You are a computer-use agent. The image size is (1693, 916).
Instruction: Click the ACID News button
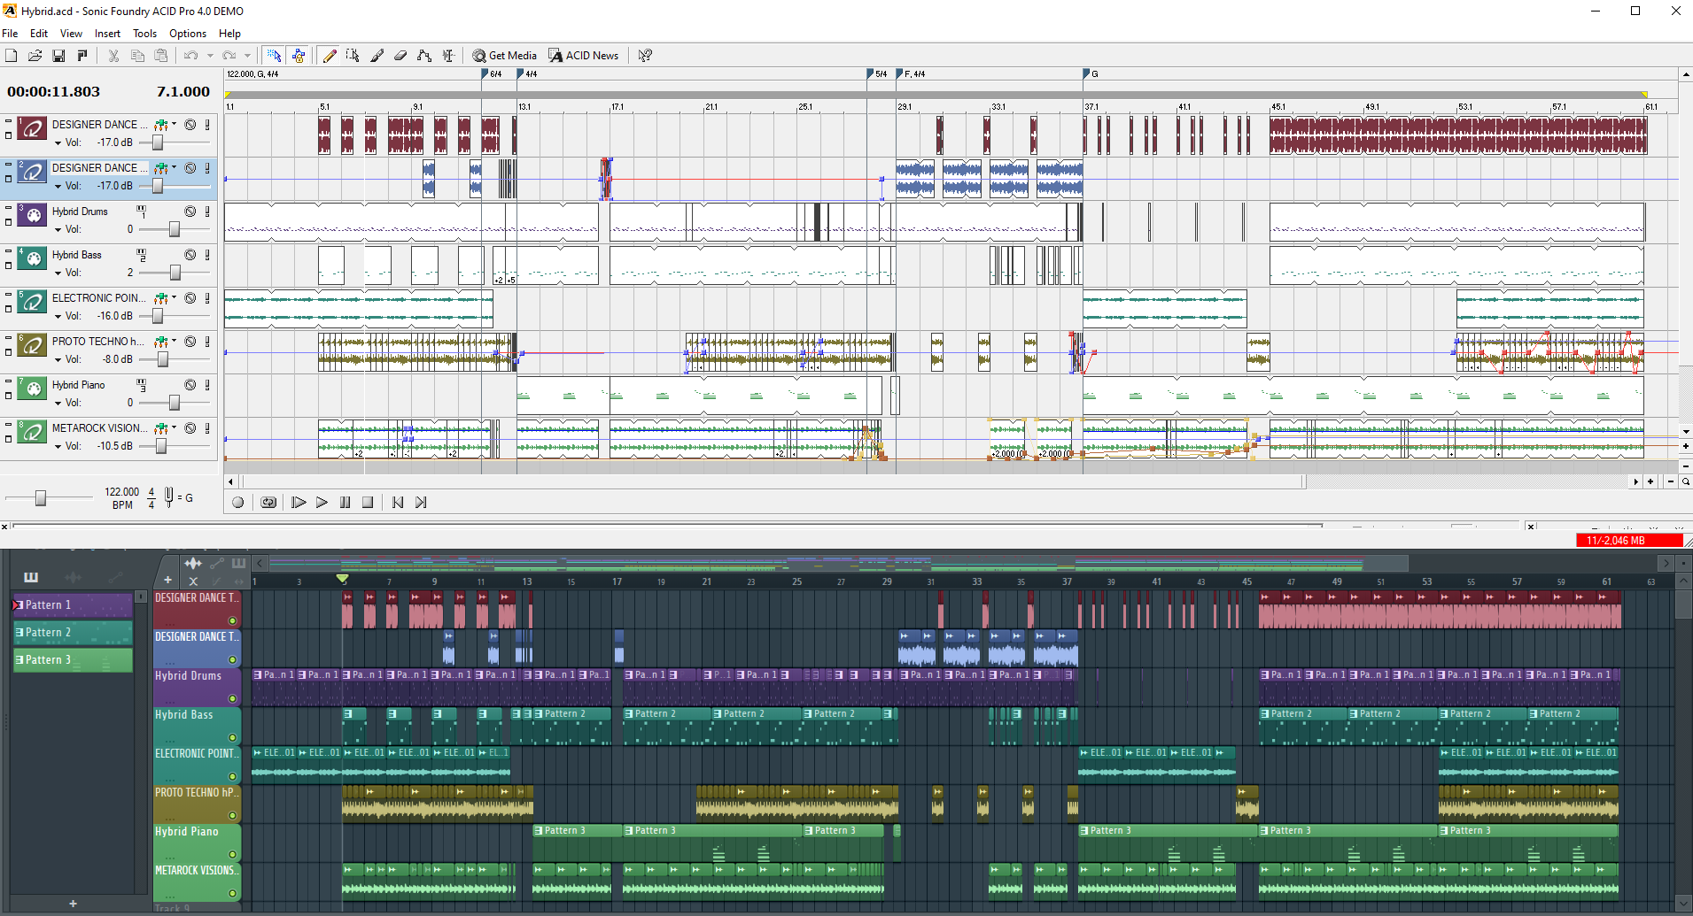584,56
